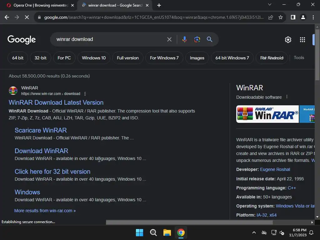Open File Explorer from taskbar

(x=167, y=232)
